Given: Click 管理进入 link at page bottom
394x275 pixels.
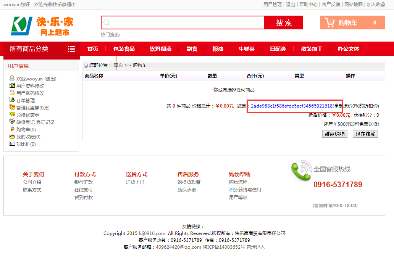Looking at the screenshot, I should [x=255, y=247].
